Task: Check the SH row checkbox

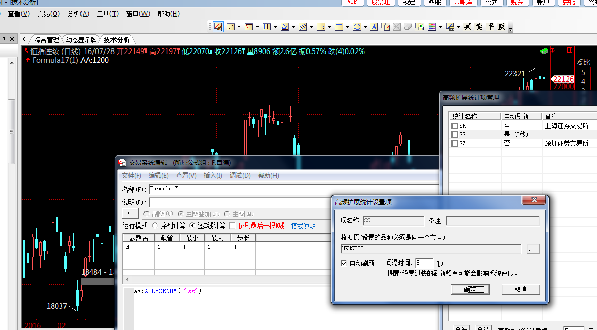Action: click(455, 126)
